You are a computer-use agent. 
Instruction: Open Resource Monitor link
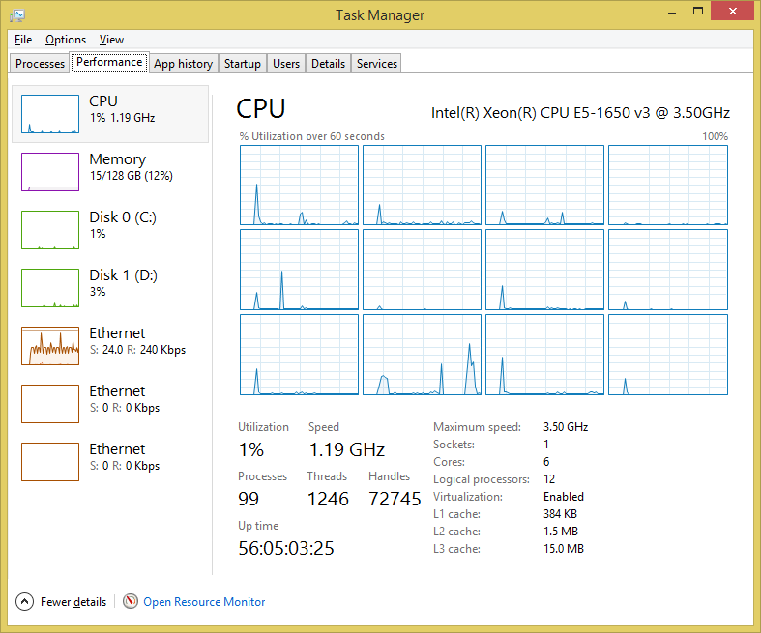coord(204,602)
